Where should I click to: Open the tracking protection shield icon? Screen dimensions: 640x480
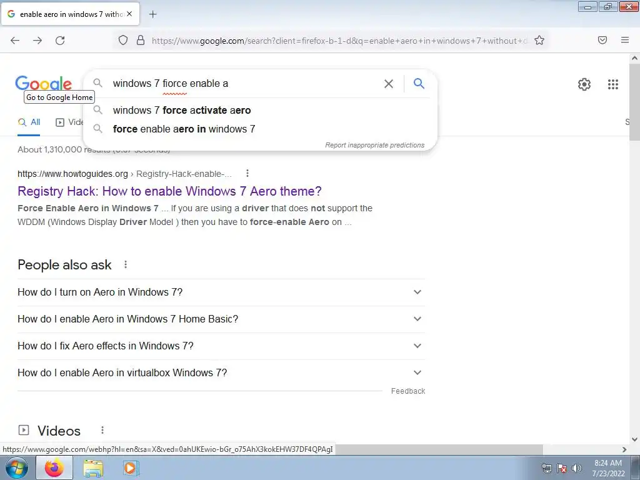(123, 40)
